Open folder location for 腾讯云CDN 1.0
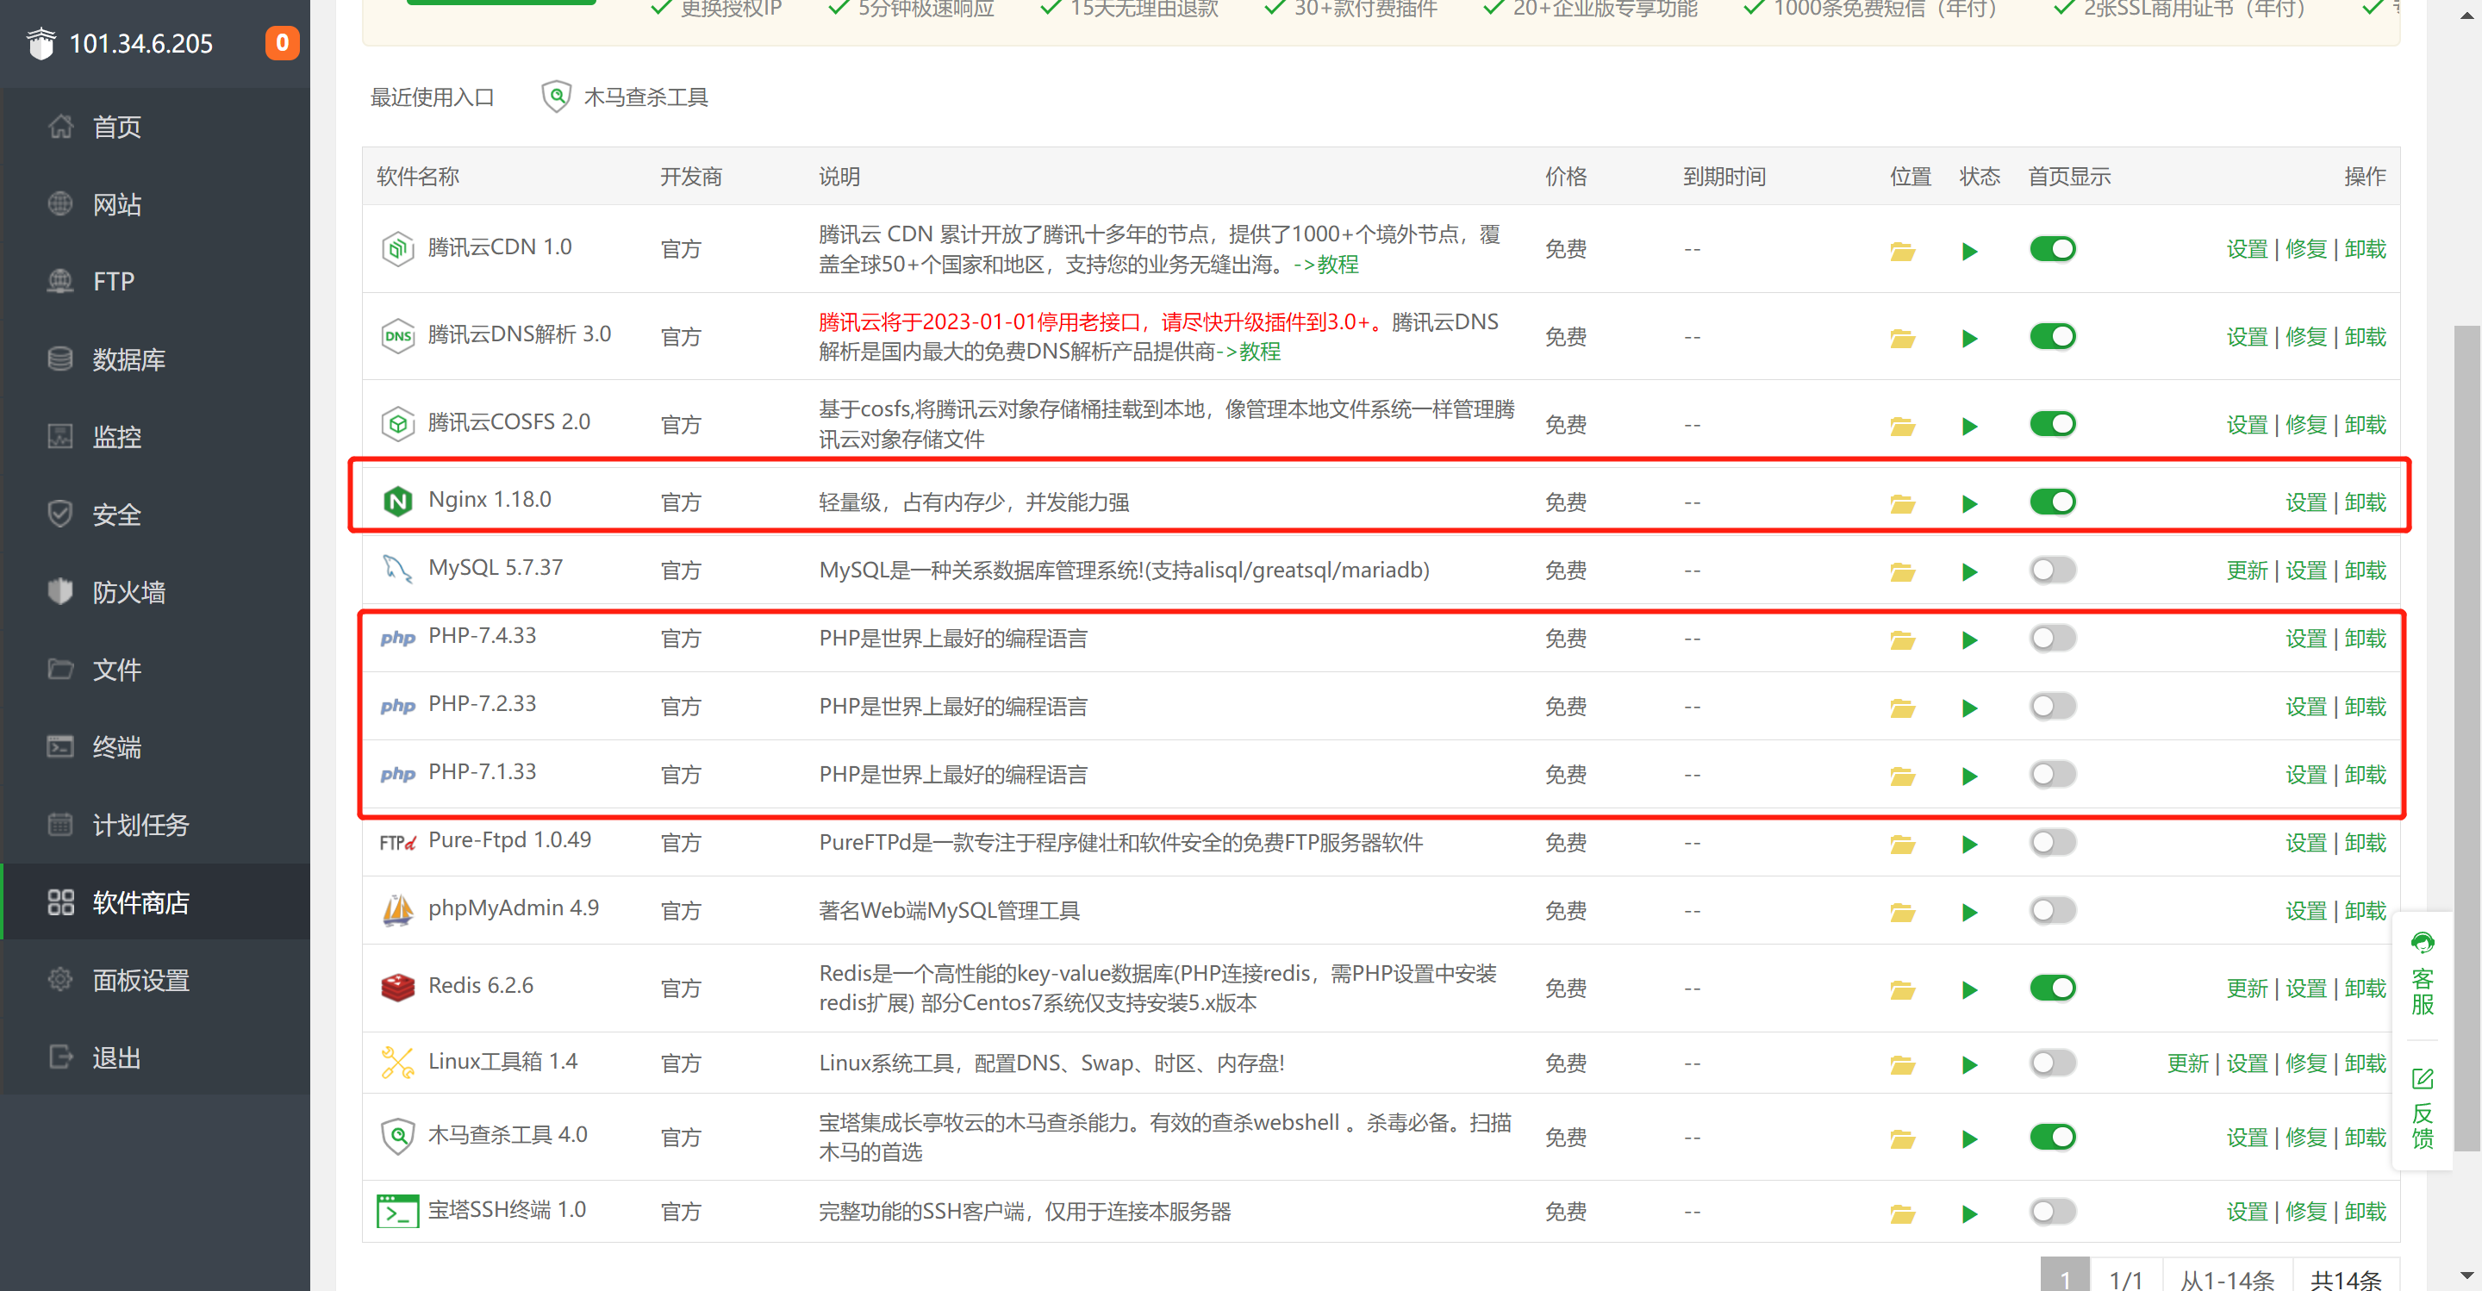 click(x=1902, y=251)
